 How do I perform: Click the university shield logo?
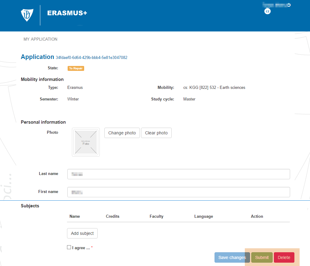click(27, 15)
